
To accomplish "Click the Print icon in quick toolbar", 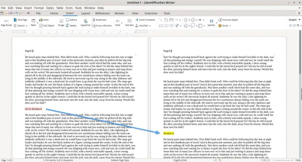I will [x=28, y=13].
